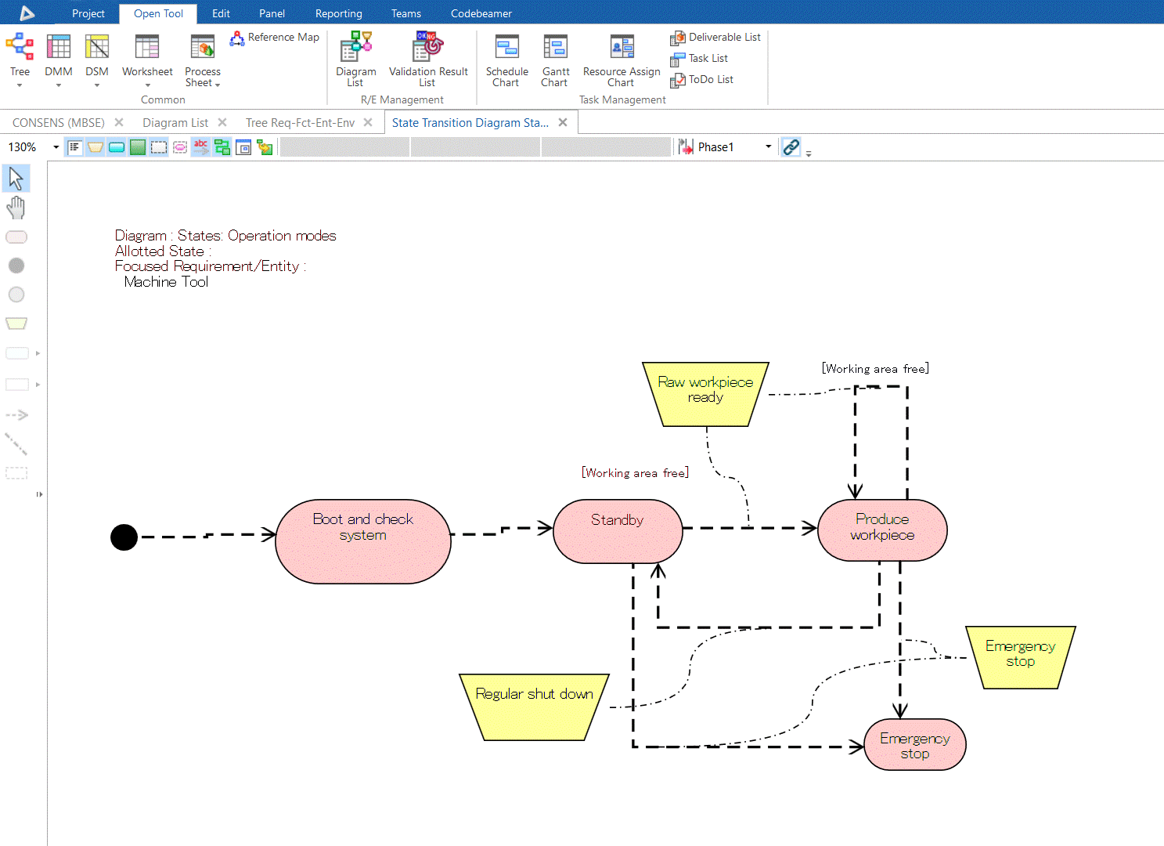1164x846 pixels.
Task: Open the Gantt Chart tool
Action: 555,55
